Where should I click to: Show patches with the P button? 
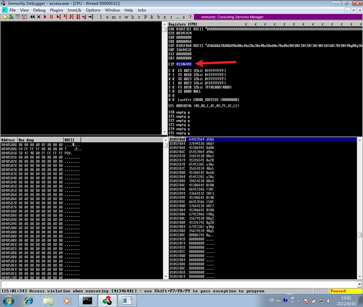pos(145,17)
